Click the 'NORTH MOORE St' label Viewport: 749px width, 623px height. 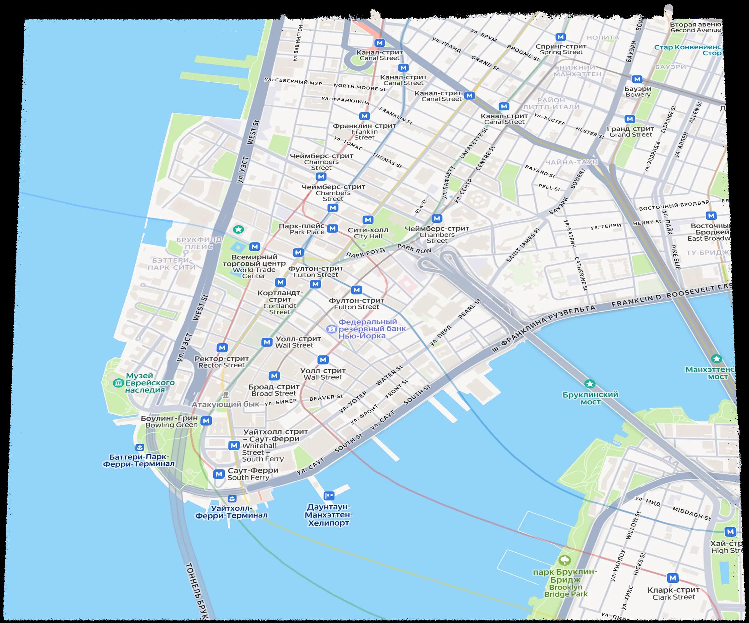click(x=360, y=87)
